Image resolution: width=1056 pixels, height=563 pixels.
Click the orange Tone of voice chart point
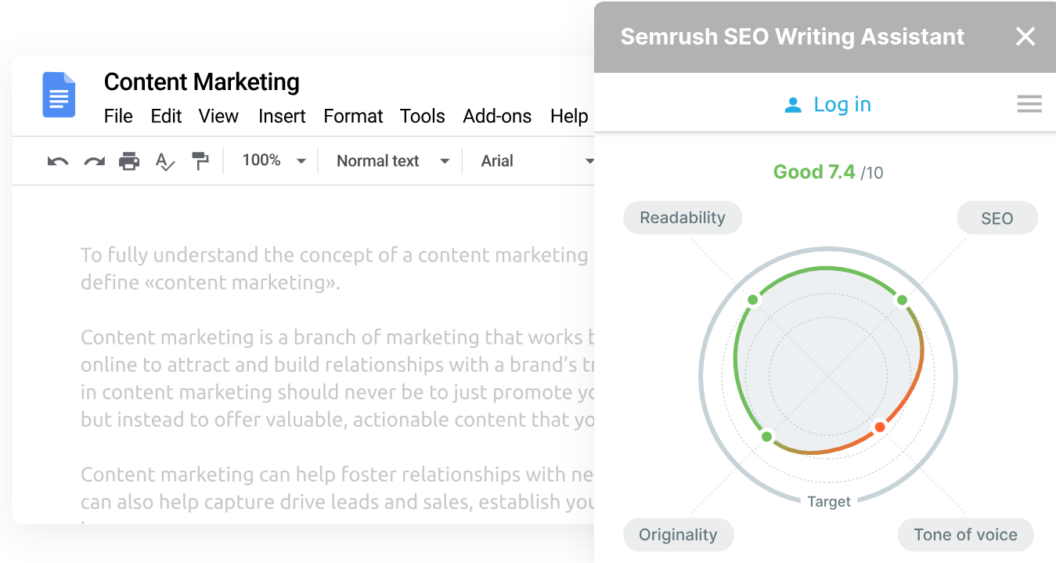click(x=880, y=427)
